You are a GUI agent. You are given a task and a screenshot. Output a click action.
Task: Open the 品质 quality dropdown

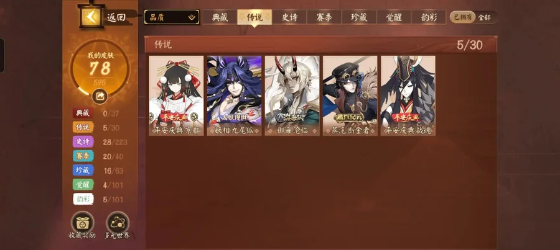click(172, 17)
